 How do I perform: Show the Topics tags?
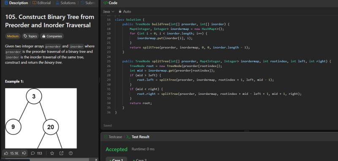coord(30,36)
